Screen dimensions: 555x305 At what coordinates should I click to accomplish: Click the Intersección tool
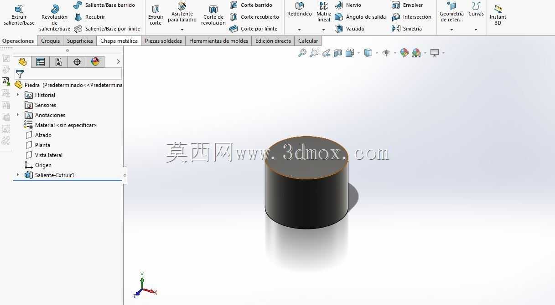411,17
